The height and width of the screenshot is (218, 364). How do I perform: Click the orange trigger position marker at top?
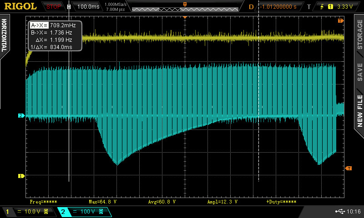tap(185, 17)
